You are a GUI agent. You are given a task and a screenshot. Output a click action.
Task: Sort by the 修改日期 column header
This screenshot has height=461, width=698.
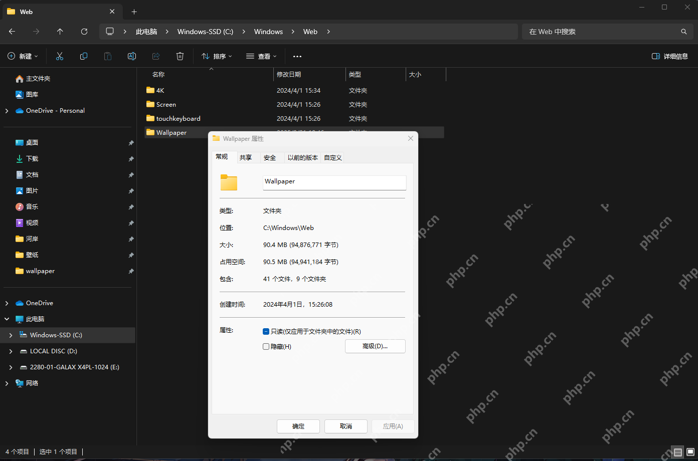(309, 74)
